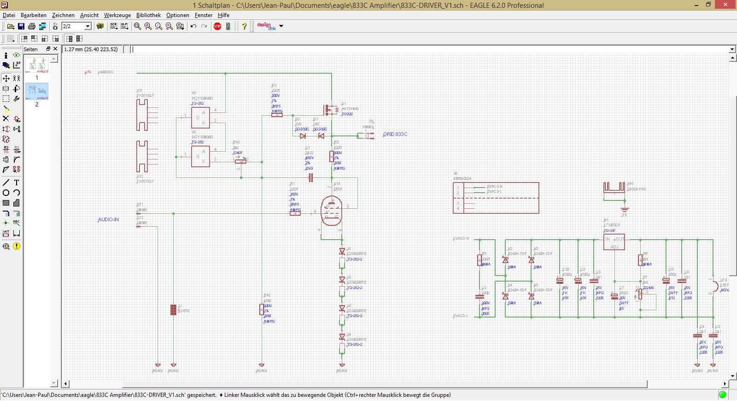Close the Seiten panel

coord(55,49)
